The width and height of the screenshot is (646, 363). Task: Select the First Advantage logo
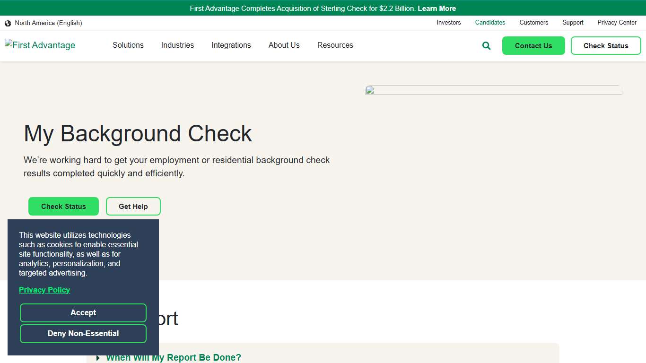click(x=40, y=45)
